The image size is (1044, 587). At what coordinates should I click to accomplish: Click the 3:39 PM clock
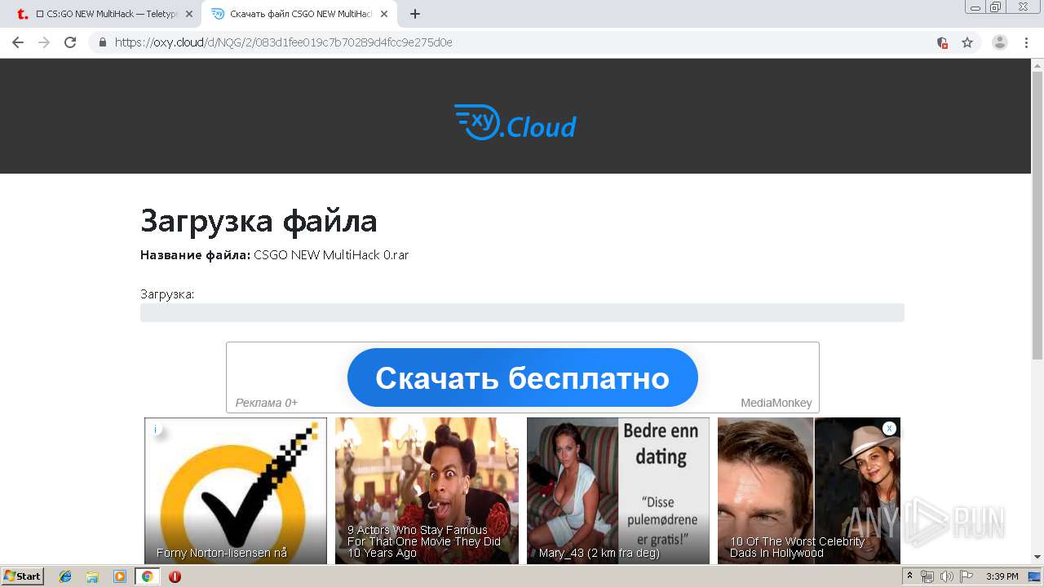[x=1002, y=576]
